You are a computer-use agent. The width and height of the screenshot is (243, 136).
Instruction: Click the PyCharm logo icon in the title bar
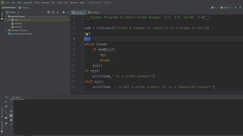point(3,3)
